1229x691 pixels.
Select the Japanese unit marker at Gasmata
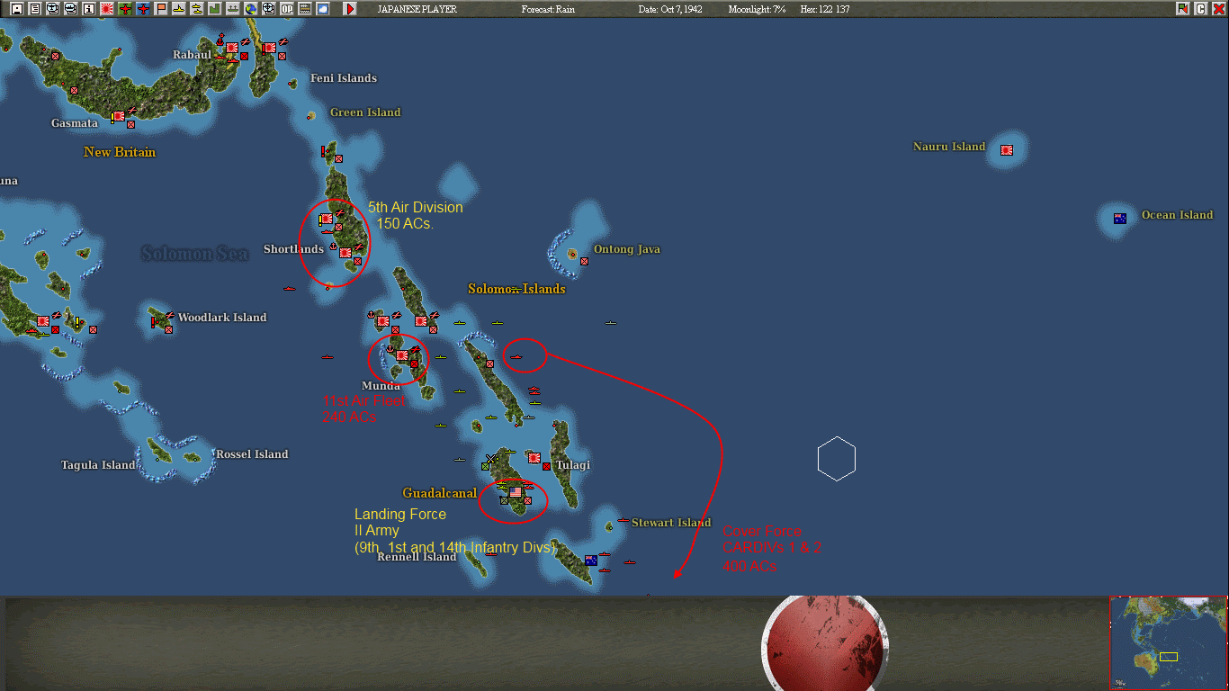130,124
